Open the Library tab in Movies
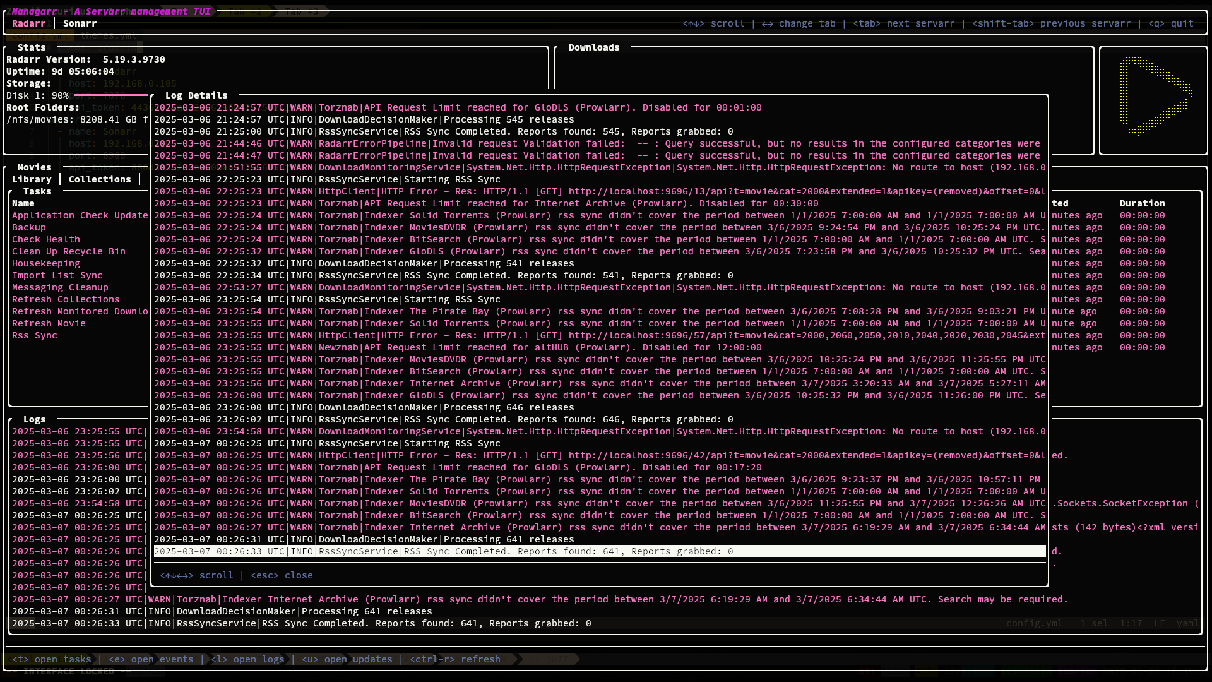The height and width of the screenshot is (682, 1212). tap(32, 179)
